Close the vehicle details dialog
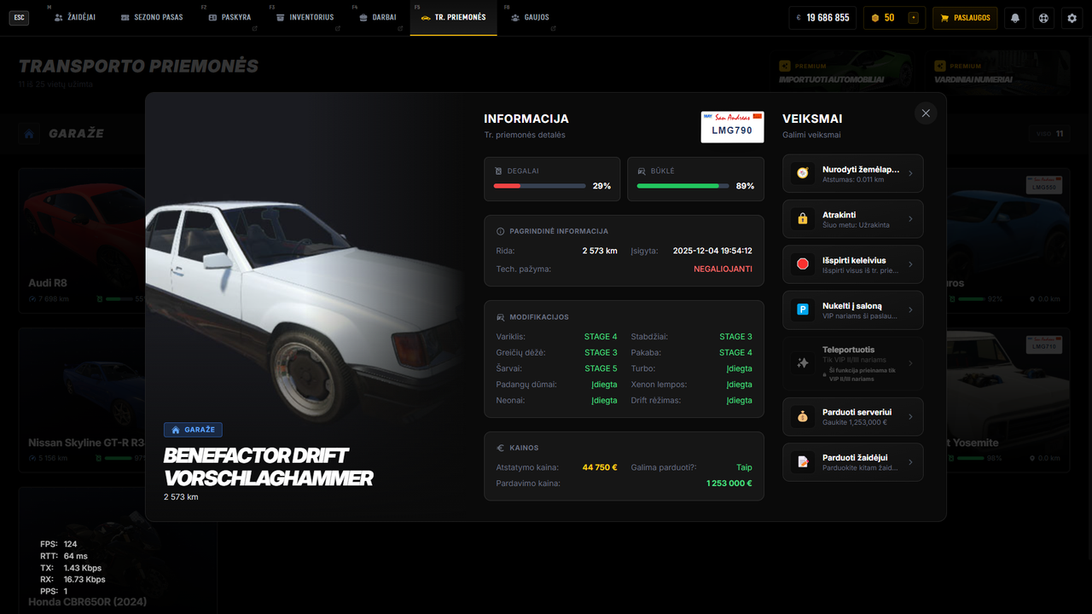This screenshot has height=614, width=1092. click(x=926, y=113)
